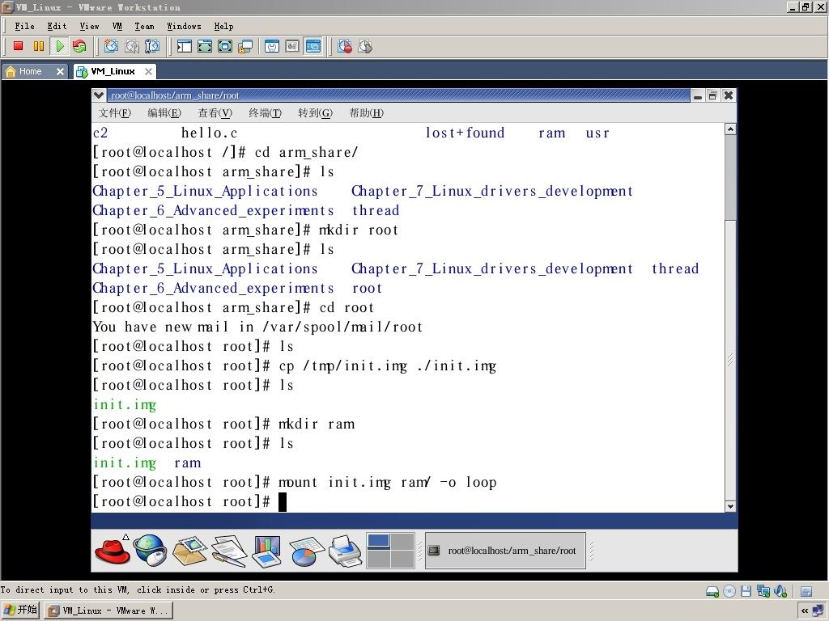This screenshot has width=829, height=621.
Task: Close the VM_Linux tab
Action: click(149, 71)
